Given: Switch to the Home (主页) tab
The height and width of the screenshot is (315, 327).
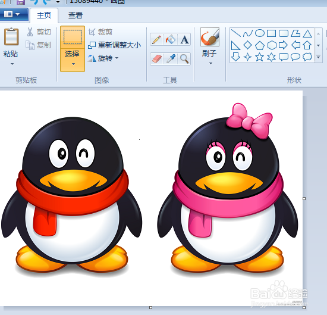Looking at the screenshot, I should pyautogui.click(x=44, y=15).
